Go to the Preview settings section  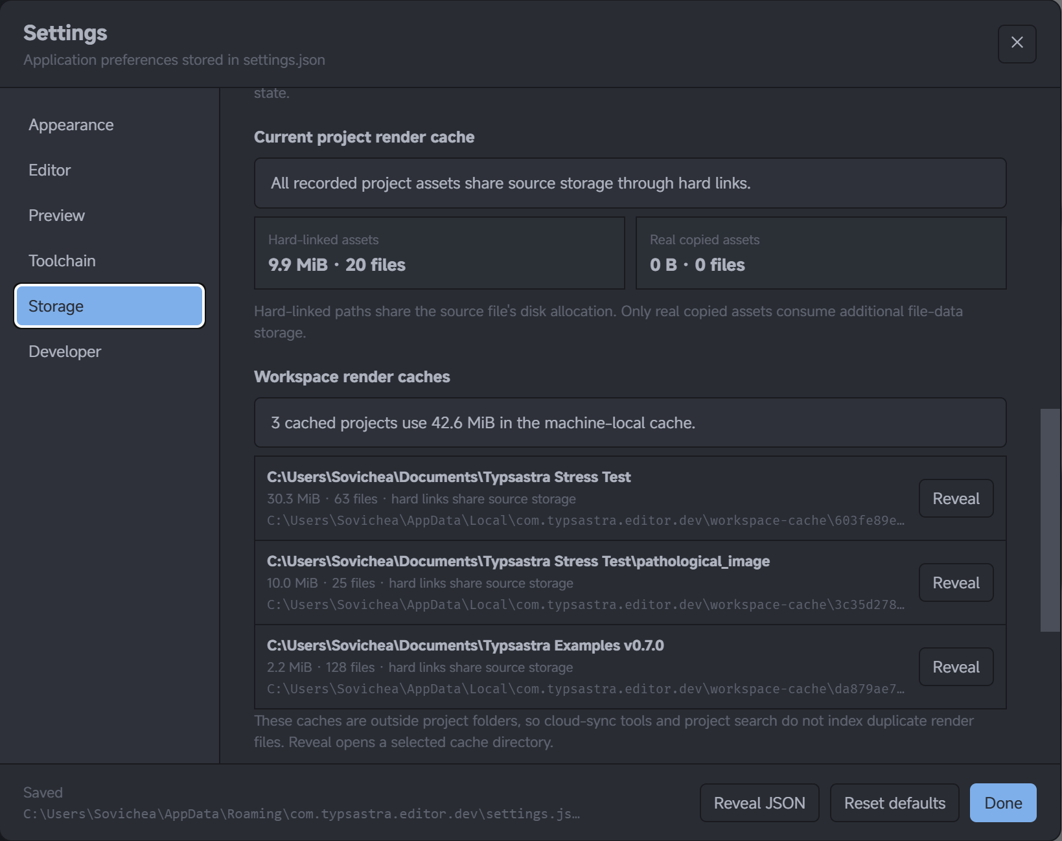tap(110, 216)
